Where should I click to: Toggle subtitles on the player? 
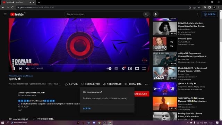coord(116,69)
